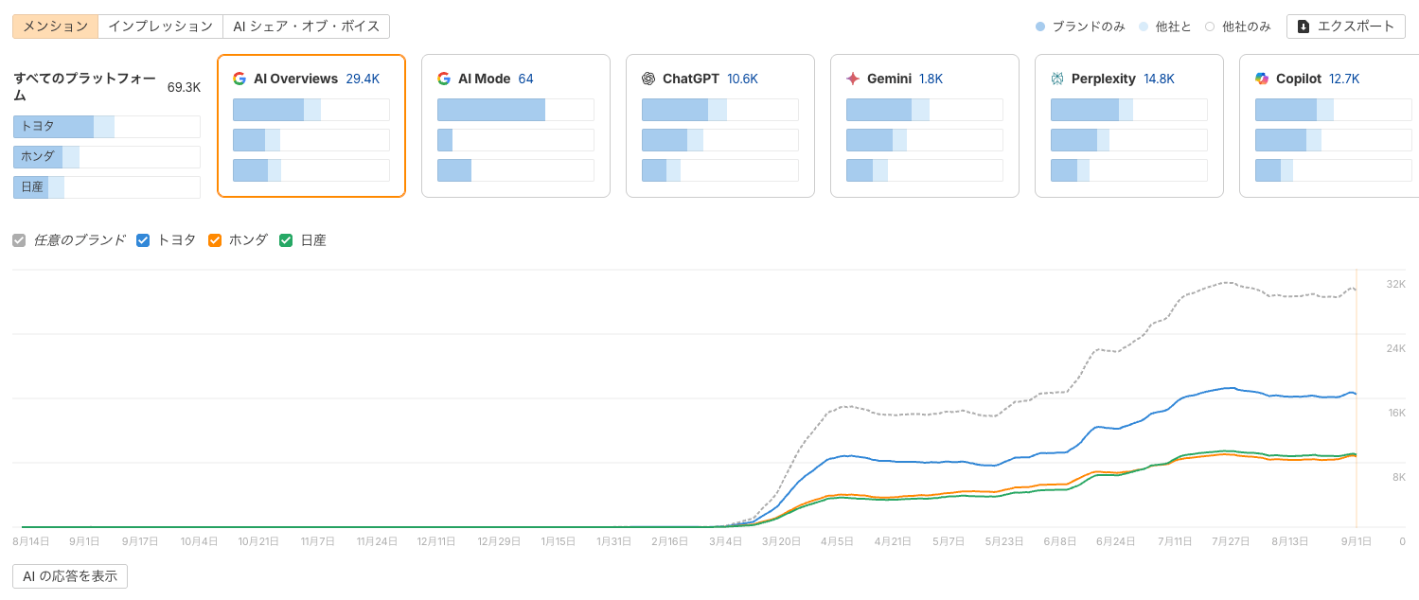
Task: Click the ChatGPT logo icon
Action: point(648,79)
